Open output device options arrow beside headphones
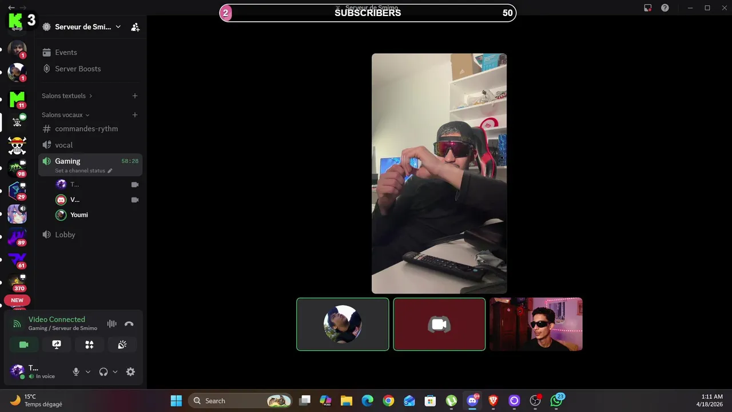 [115, 372]
